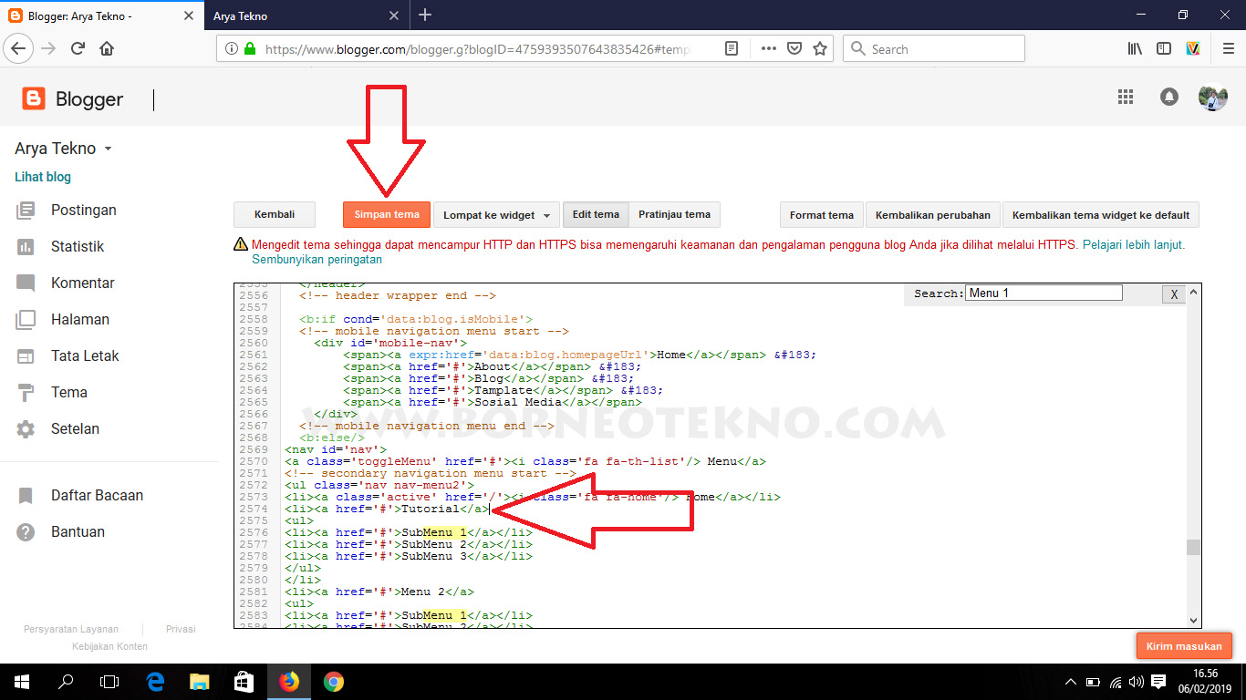Viewport: 1246px width, 700px height.
Task: Launch Google Chrome from the taskbar
Action: tap(333, 681)
